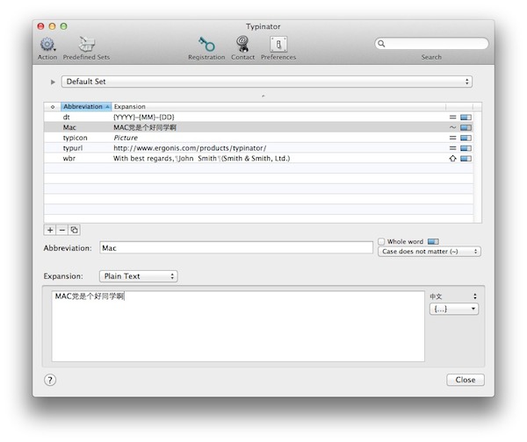The height and width of the screenshot is (442, 527).
Task: Select the wbr abbreviation row
Action: [x=258, y=159]
